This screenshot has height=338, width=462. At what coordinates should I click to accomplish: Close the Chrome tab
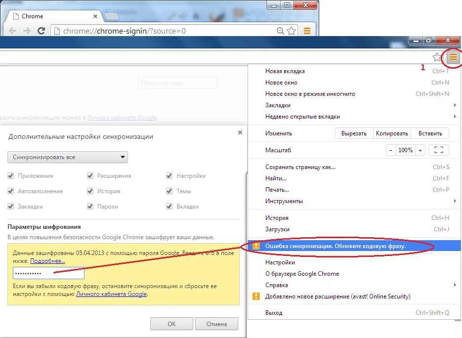[95, 16]
